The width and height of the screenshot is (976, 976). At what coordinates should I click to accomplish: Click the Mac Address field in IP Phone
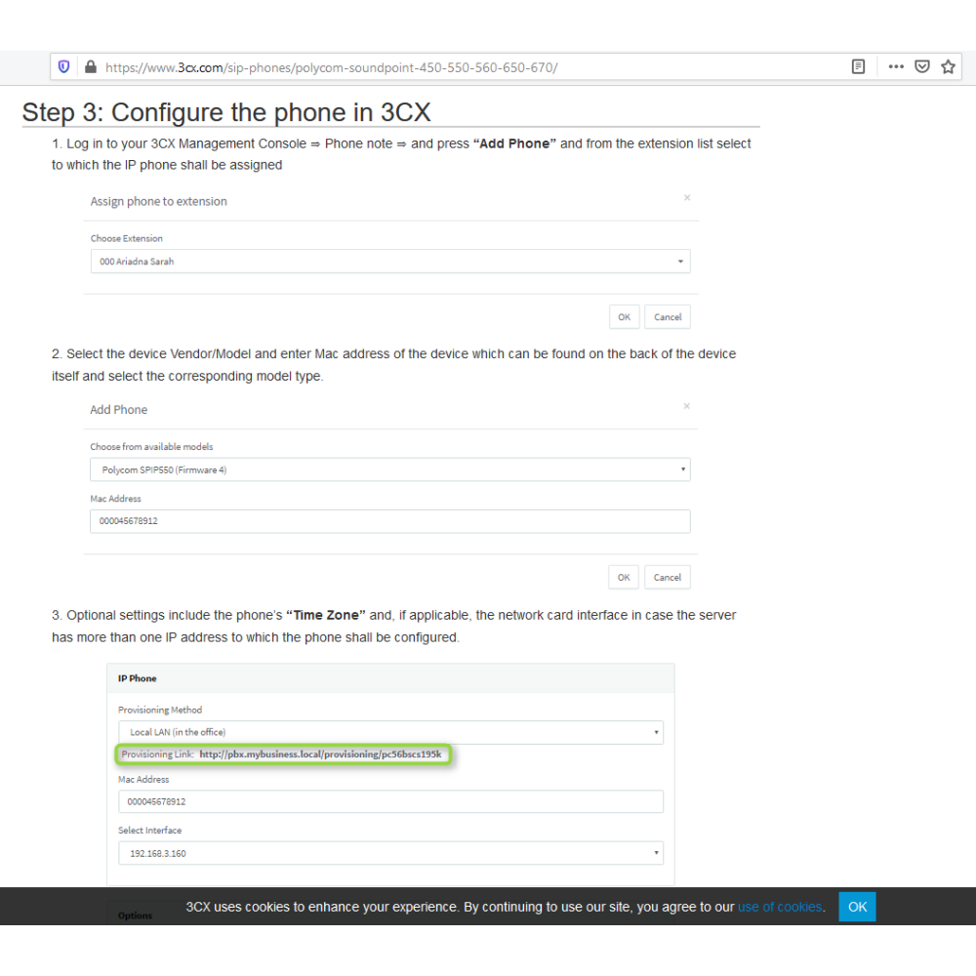[x=389, y=801]
